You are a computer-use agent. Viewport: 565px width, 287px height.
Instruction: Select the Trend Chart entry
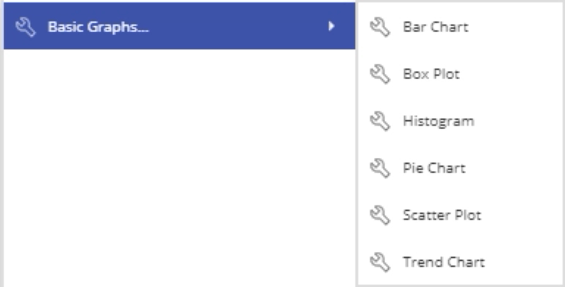pyautogui.click(x=460, y=262)
